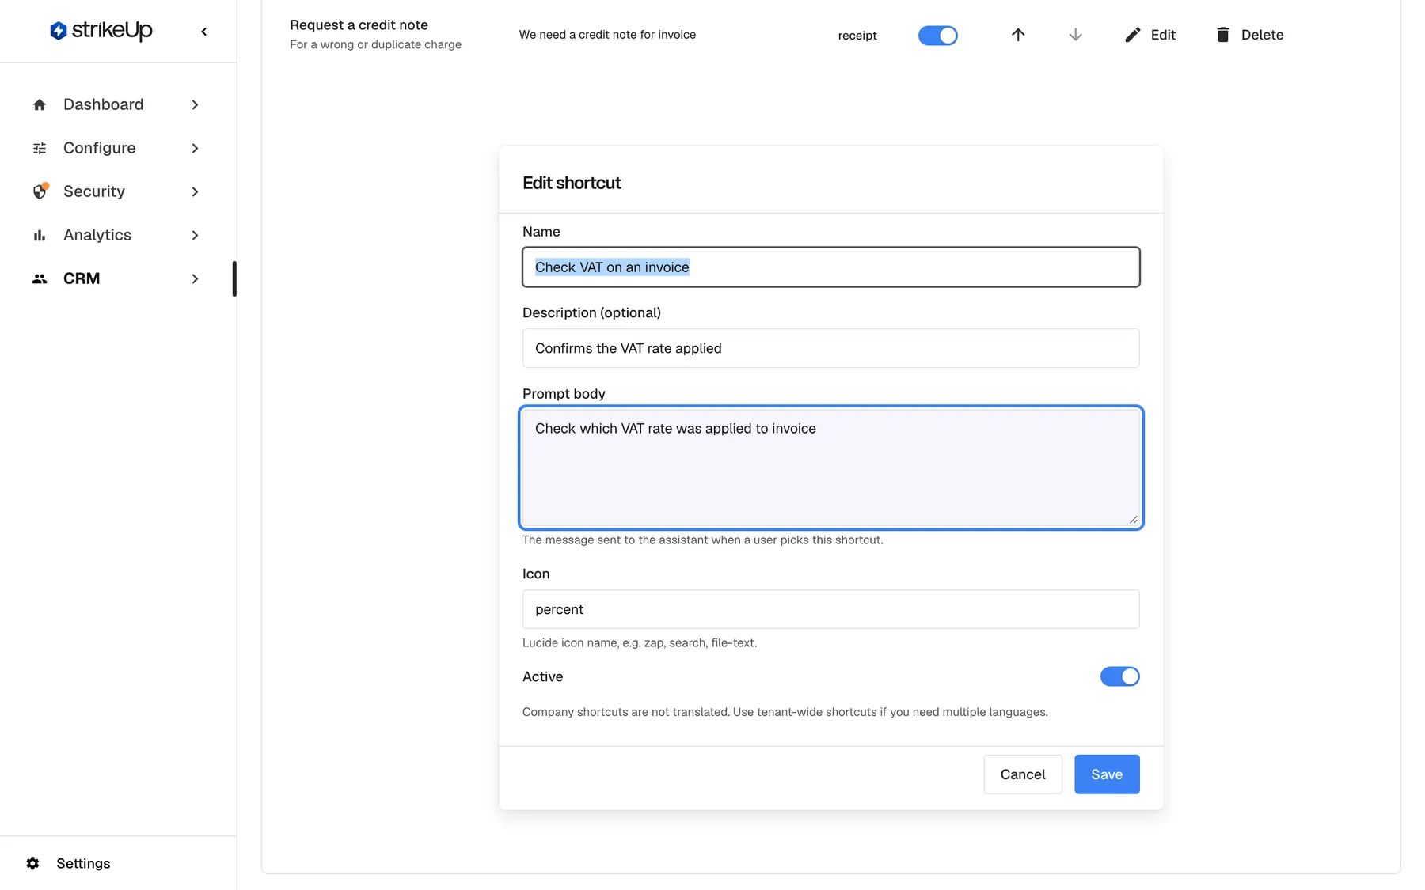Image resolution: width=1425 pixels, height=890 pixels.
Task: Focus the Name input field
Action: click(x=830, y=267)
